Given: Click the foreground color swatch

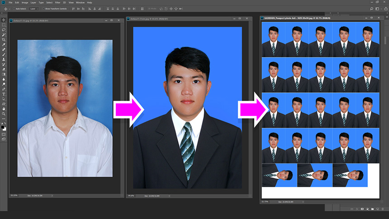Looking at the screenshot, I should tap(3, 127).
